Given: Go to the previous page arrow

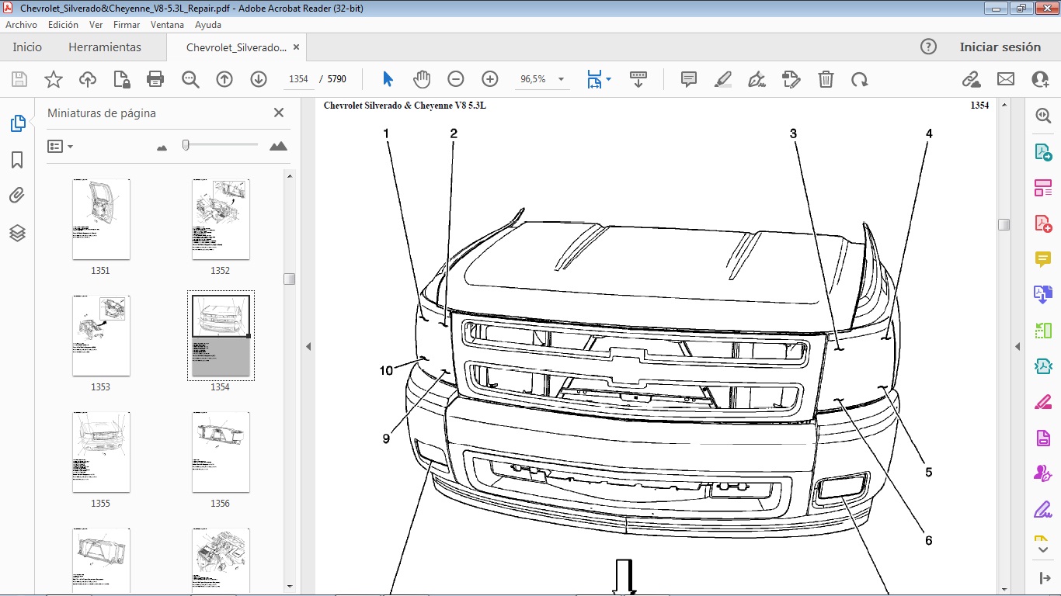Looking at the screenshot, I should click(x=224, y=79).
